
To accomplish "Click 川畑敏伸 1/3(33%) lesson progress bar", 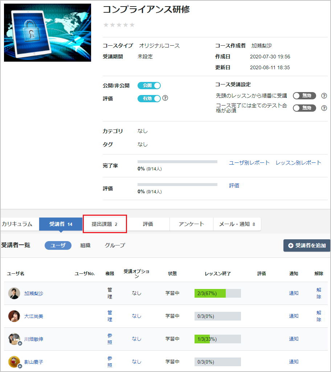I will pyautogui.click(x=218, y=339).
